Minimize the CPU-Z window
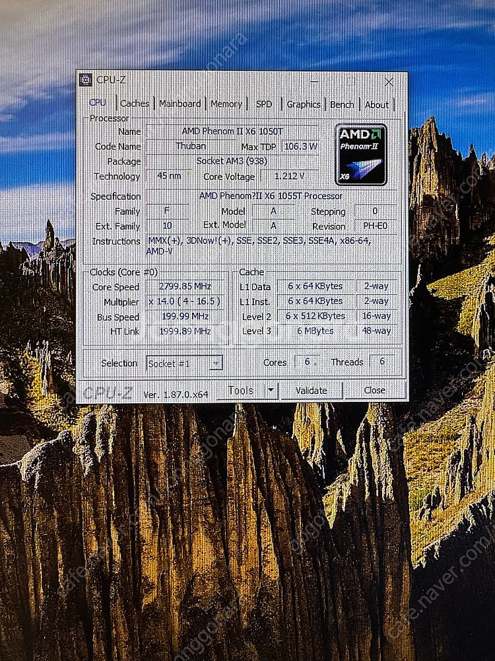Image resolution: width=495 pixels, height=661 pixels. click(x=314, y=81)
